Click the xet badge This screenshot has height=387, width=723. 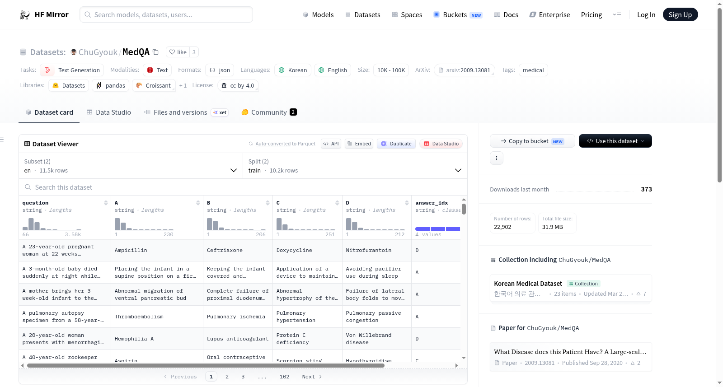pos(220,112)
